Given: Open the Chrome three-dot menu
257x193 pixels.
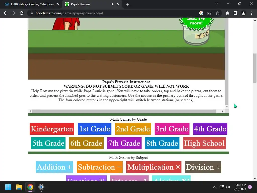Looking at the screenshot, I should coord(251,13).
